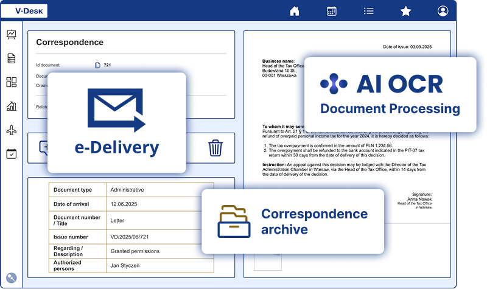Image resolution: width=487 pixels, height=289 pixels.
Task: Click the Document number / Title label
Action: 77,220
